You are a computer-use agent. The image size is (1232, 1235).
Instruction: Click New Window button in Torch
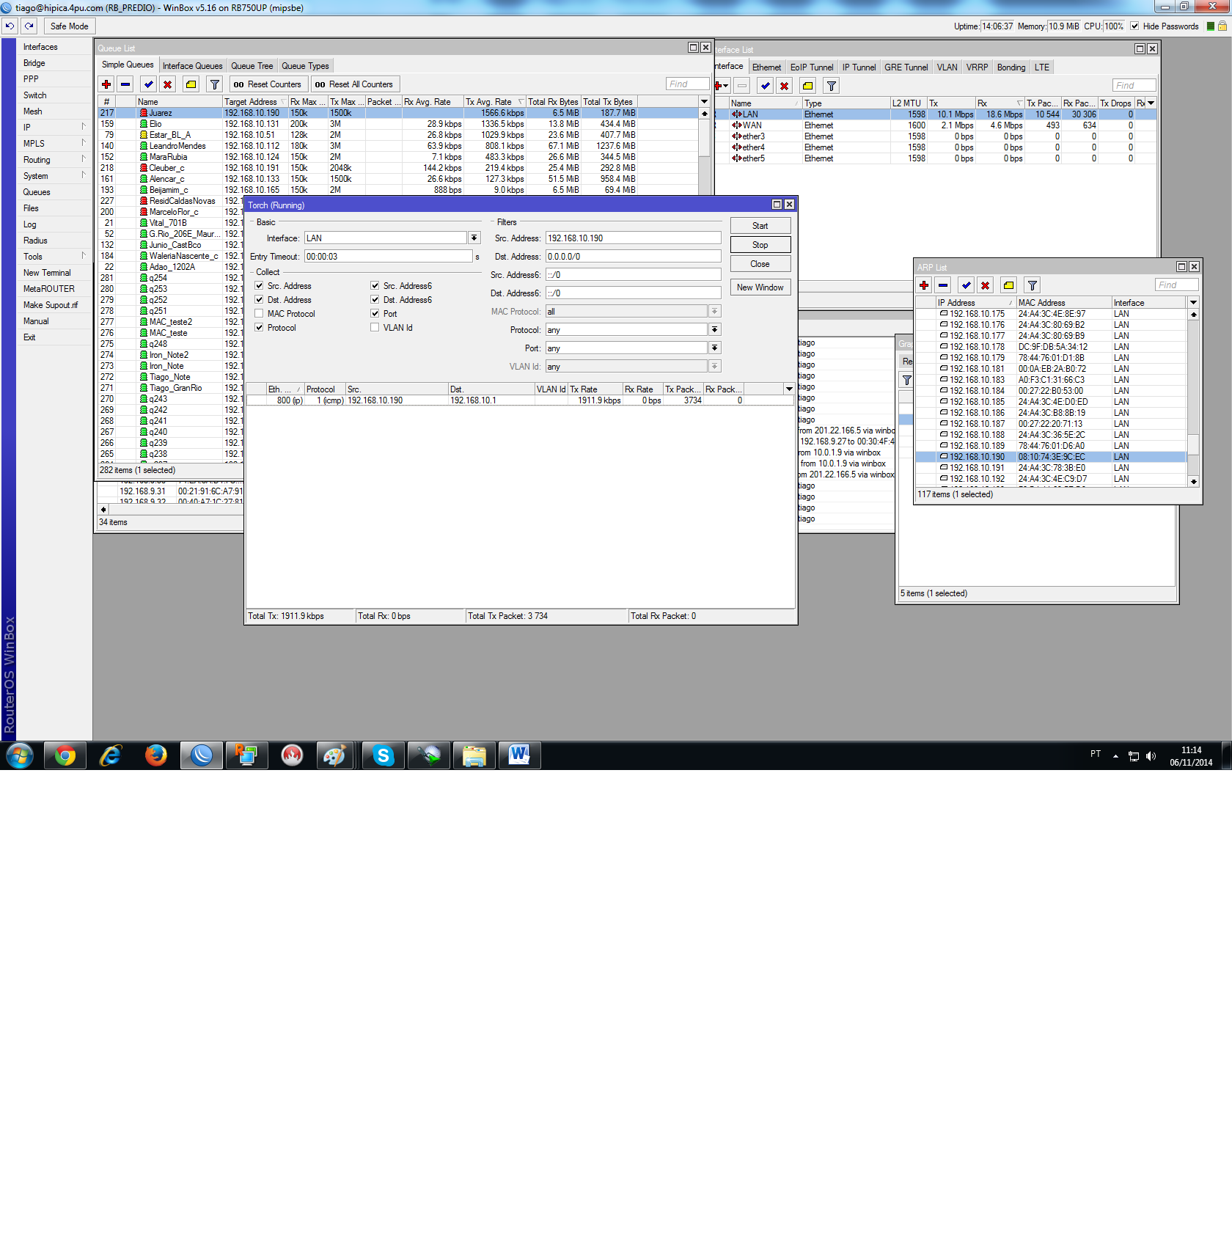(760, 287)
